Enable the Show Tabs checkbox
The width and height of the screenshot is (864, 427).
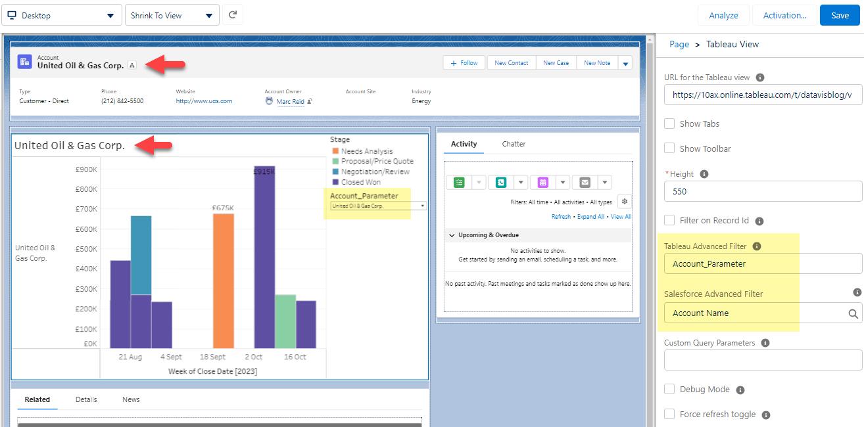pyautogui.click(x=669, y=124)
